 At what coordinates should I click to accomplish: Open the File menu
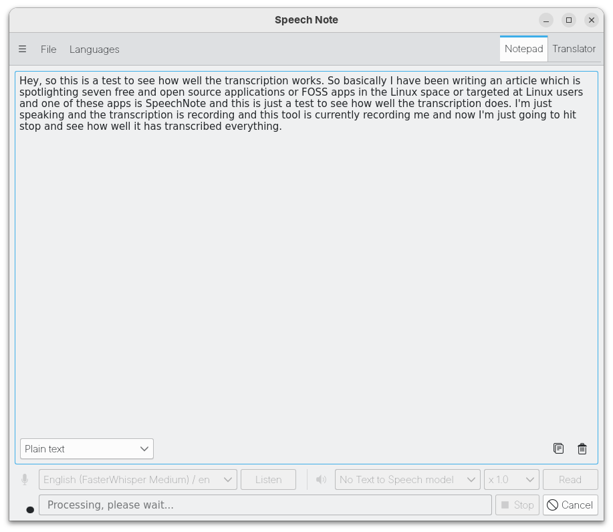(49, 50)
